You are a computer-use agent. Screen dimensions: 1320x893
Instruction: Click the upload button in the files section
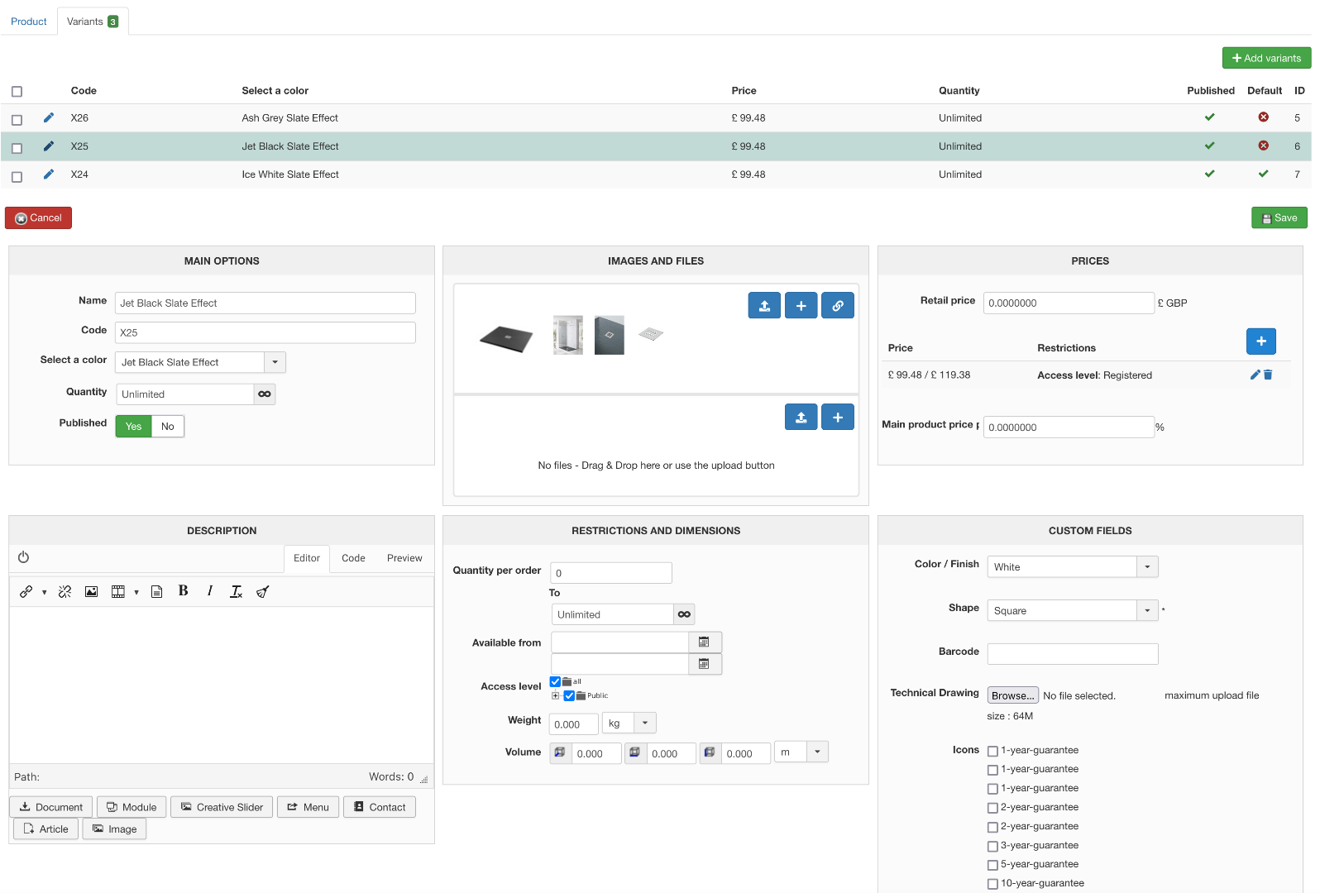(x=801, y=418)
